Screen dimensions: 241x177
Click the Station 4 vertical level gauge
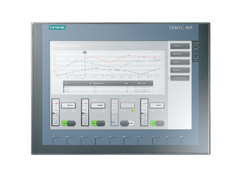pos(144,112)
